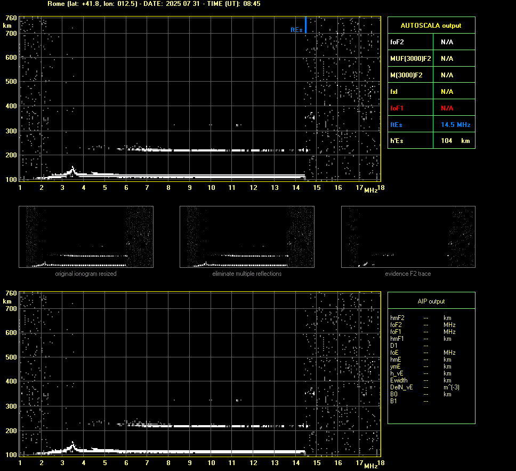Open the original ionogram resized thumbnail

tap(86, 237)
